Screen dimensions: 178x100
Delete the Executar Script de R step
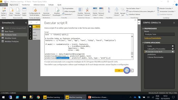[x=146, y=52]
